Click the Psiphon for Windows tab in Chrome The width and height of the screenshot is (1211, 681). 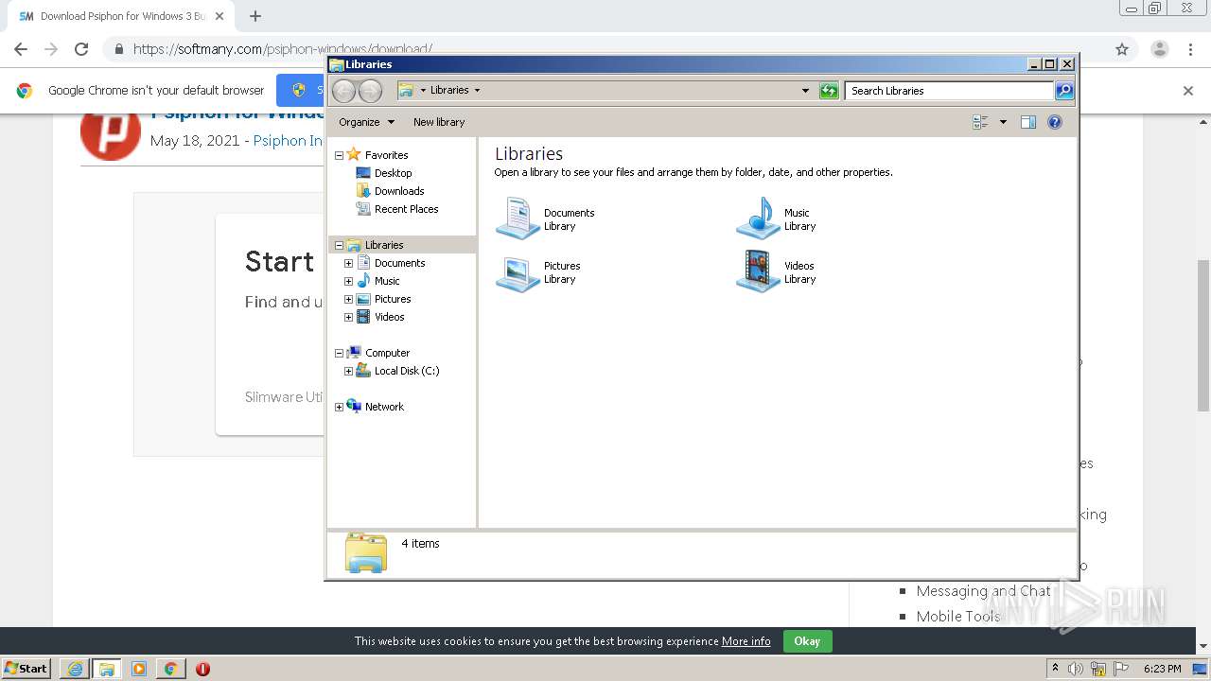(122, 16)
